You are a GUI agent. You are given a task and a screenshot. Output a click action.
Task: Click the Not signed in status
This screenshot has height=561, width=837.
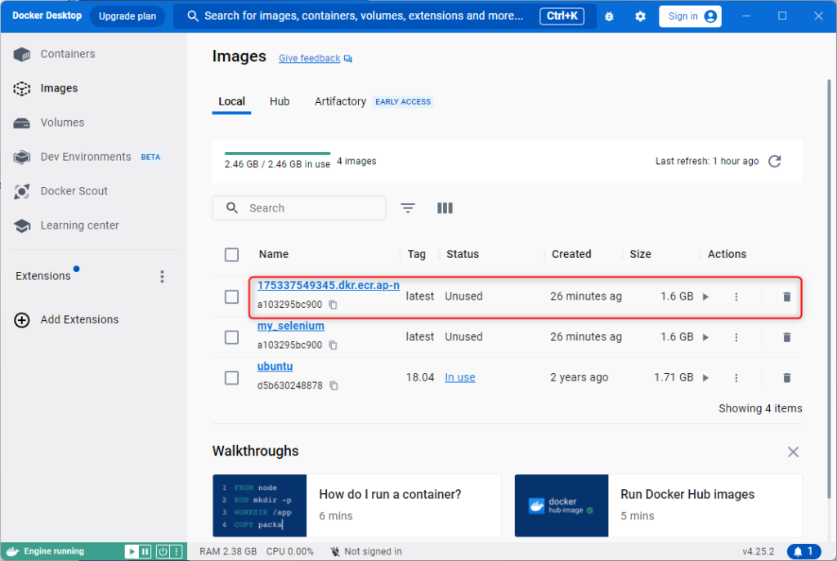pos(366,551)
